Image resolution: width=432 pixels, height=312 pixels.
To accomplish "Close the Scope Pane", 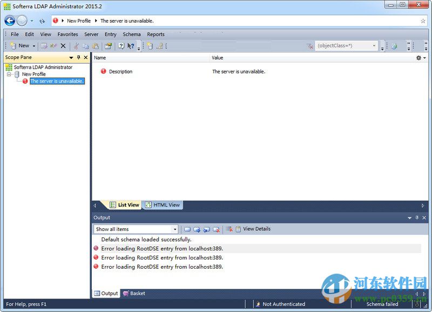I will [x=86, y=57].
